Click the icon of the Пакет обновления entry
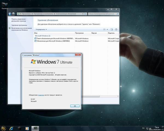This screenshot has width=164, height=131. coord(36,38)
